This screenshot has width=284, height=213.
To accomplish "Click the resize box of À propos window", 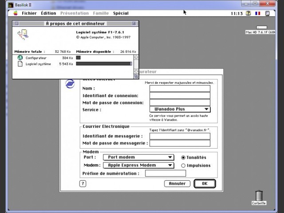I will 136,76.
